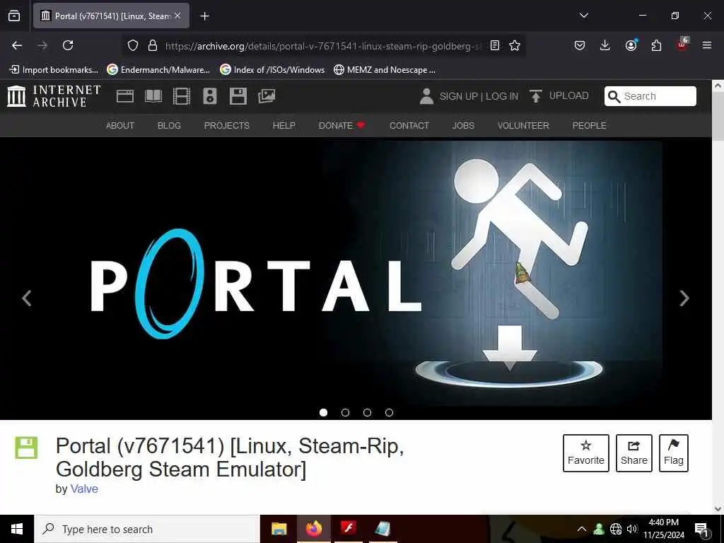Open the CONTACT menu item

(409, 126)
